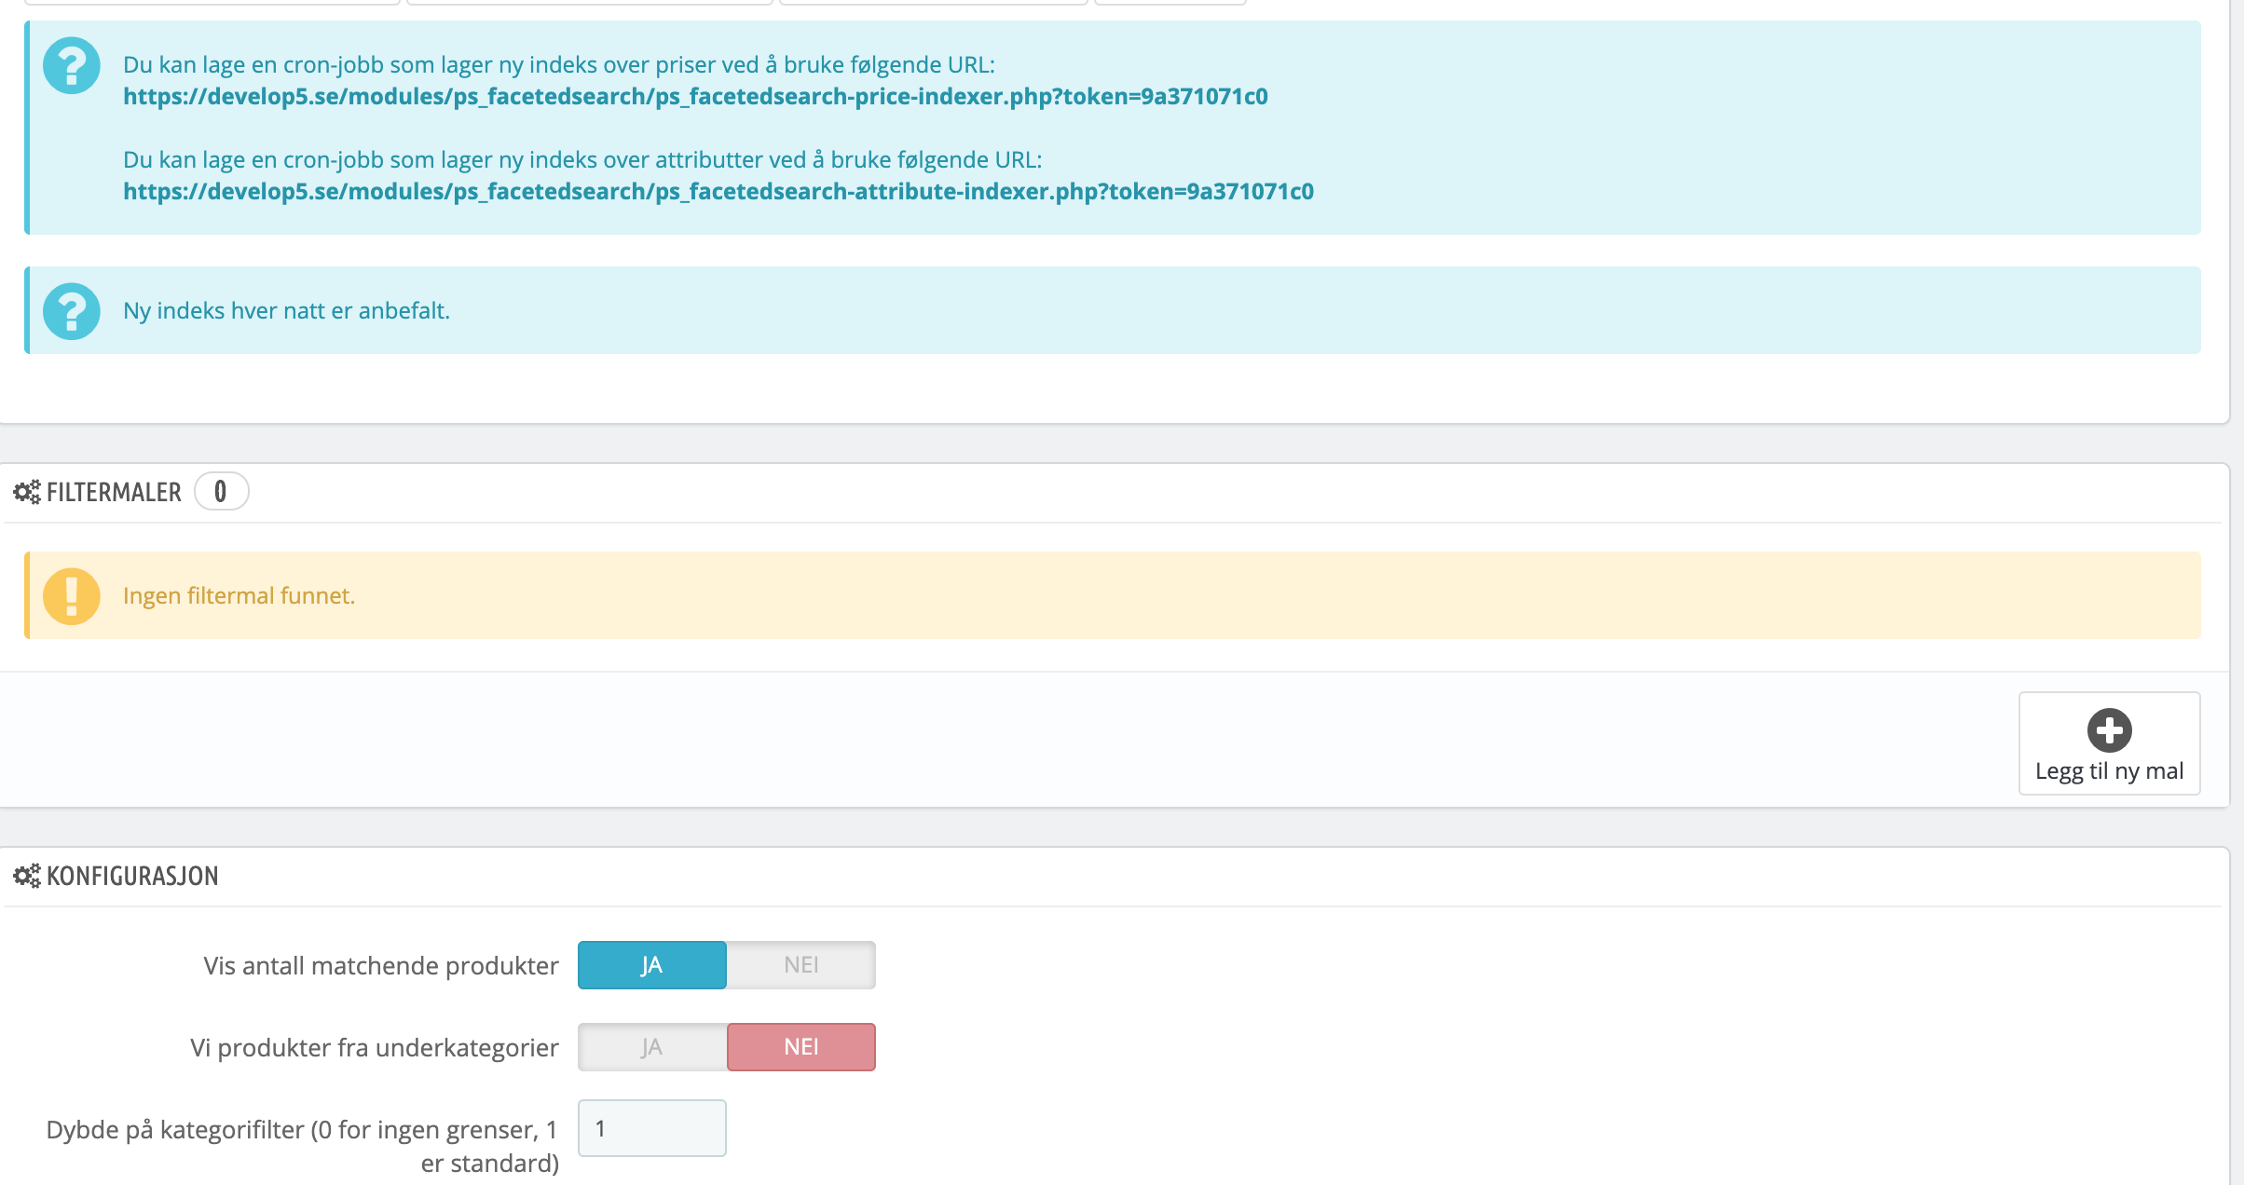Click the question mark icon beside the cron-jobb info
Image resolution: width=2244 pixels, height=1185 pixels.
[x=72, y=65]
